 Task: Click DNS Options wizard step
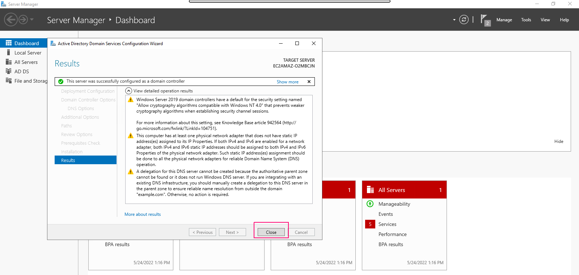coord(81,109)
